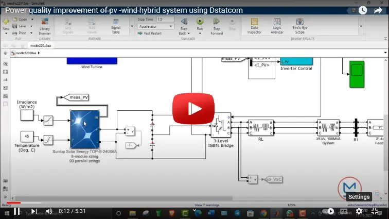Viewport: 389px width, 219px height.
Task: Toggle video mute with the speaker icon
Action: 49,211
